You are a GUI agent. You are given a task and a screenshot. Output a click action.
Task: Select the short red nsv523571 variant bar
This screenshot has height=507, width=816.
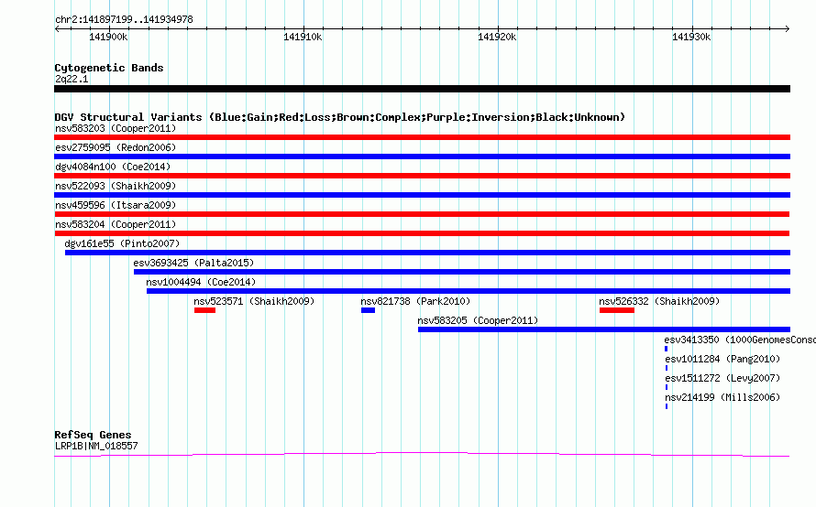(x=205, y=310)
